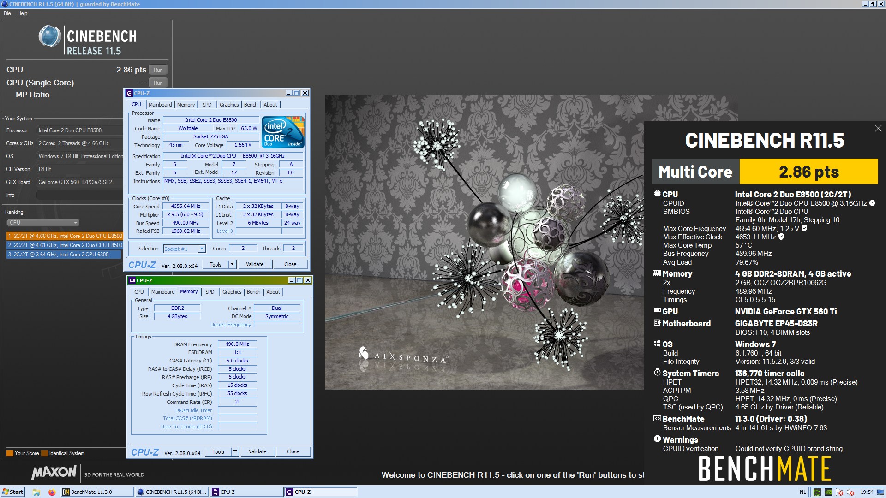Click the System Timers stopwatch icon
This screenshot has height=498, width=886.
point(657,373)
